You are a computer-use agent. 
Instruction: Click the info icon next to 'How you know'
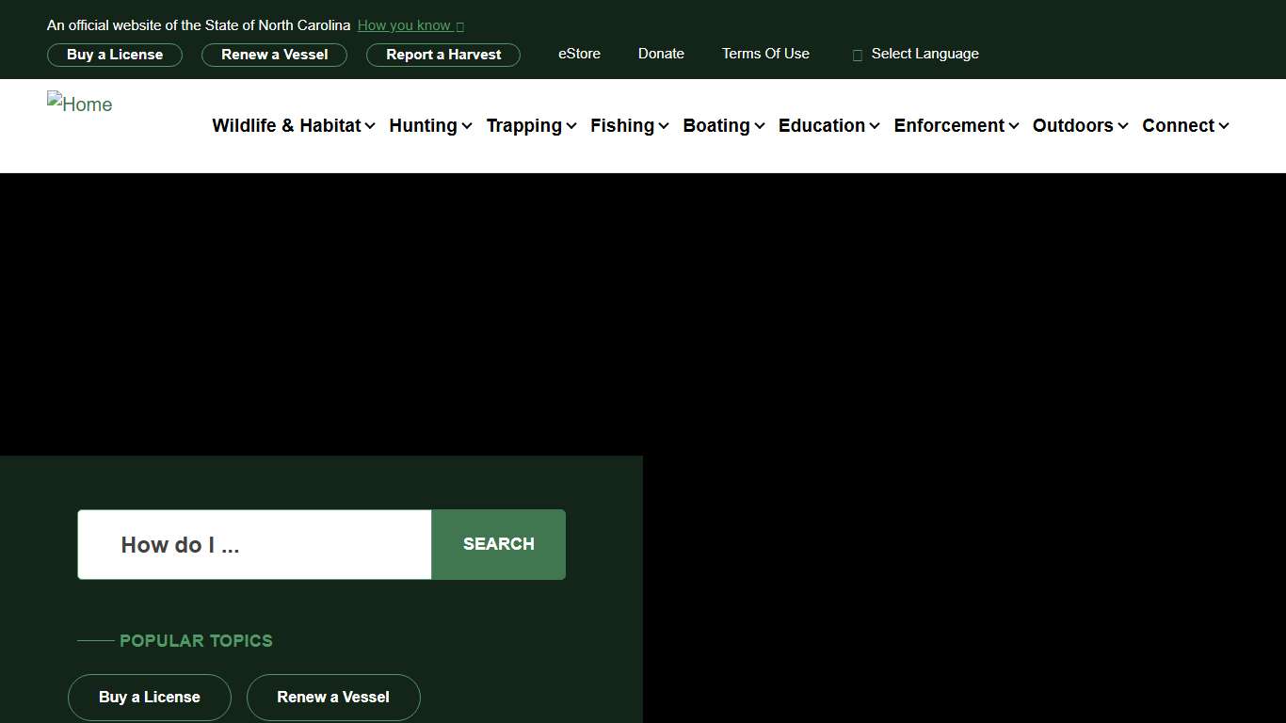[459, 25]
